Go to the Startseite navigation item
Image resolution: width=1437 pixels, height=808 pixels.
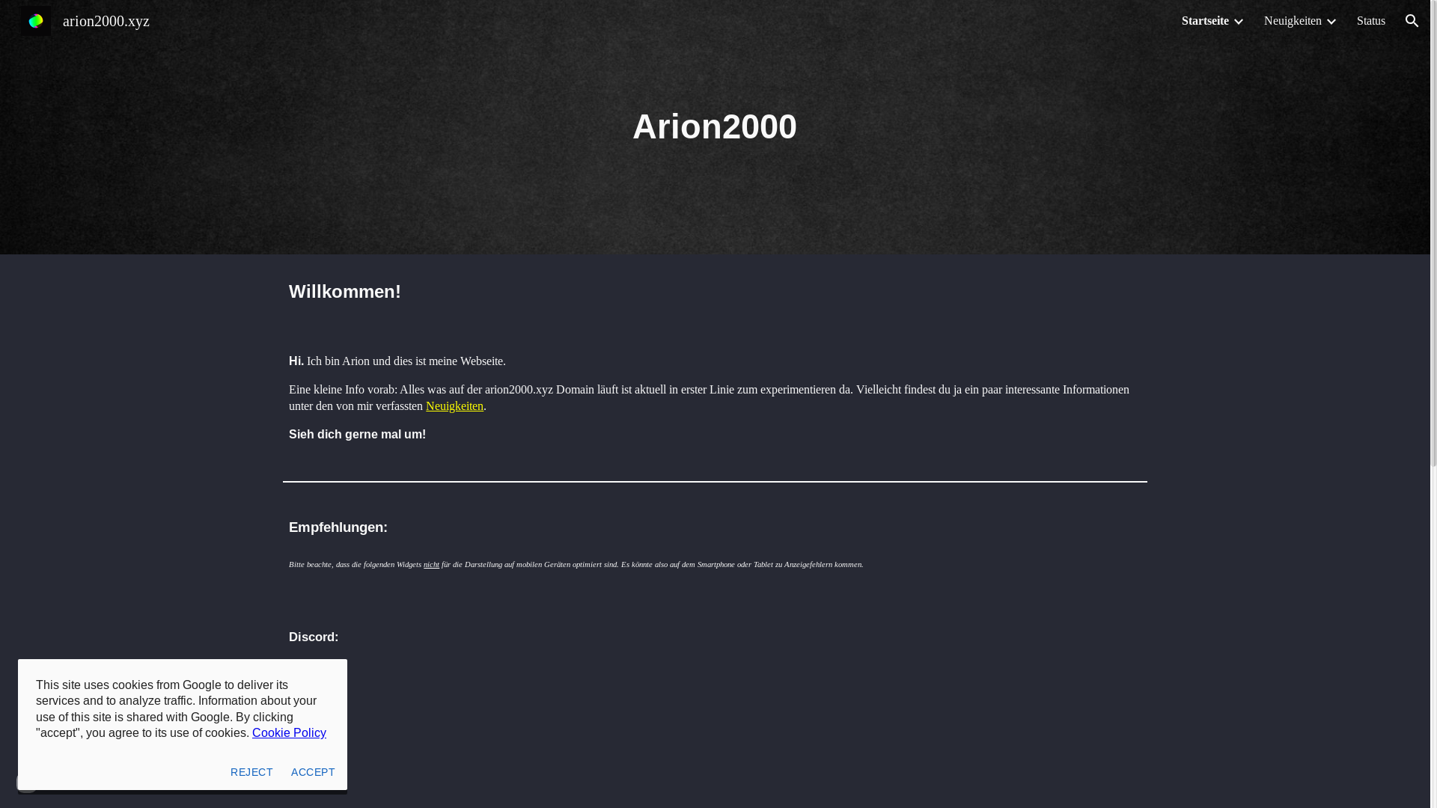pyautogui.click(x=1204, y=21)
